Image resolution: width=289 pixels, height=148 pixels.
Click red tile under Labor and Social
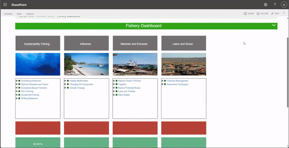click(184, 128)
